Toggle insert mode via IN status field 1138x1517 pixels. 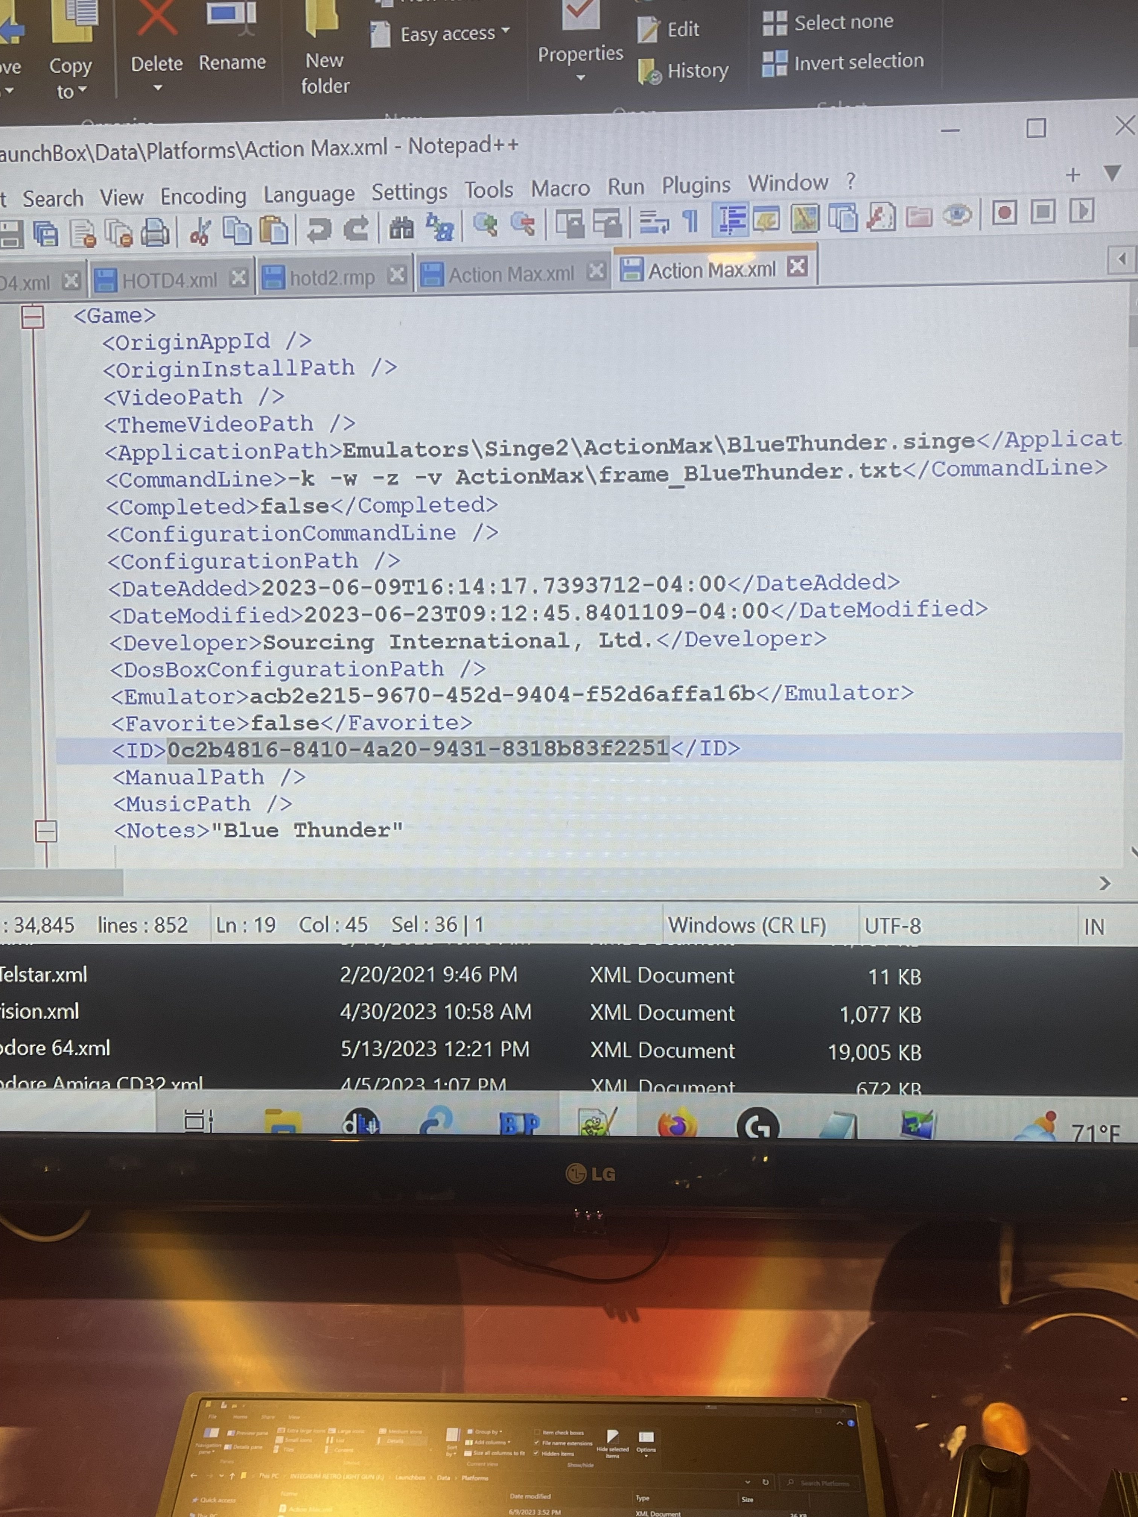point(1094,927)
